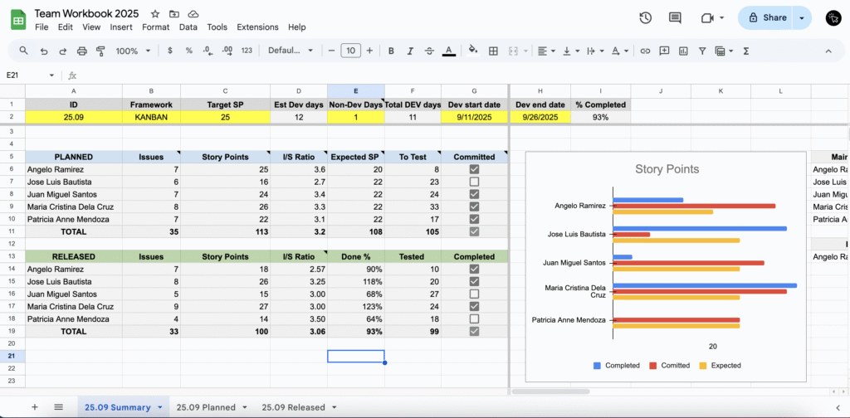Click the Print icon
This screenshot has width=850, height=418.
[x=81, y=51]
